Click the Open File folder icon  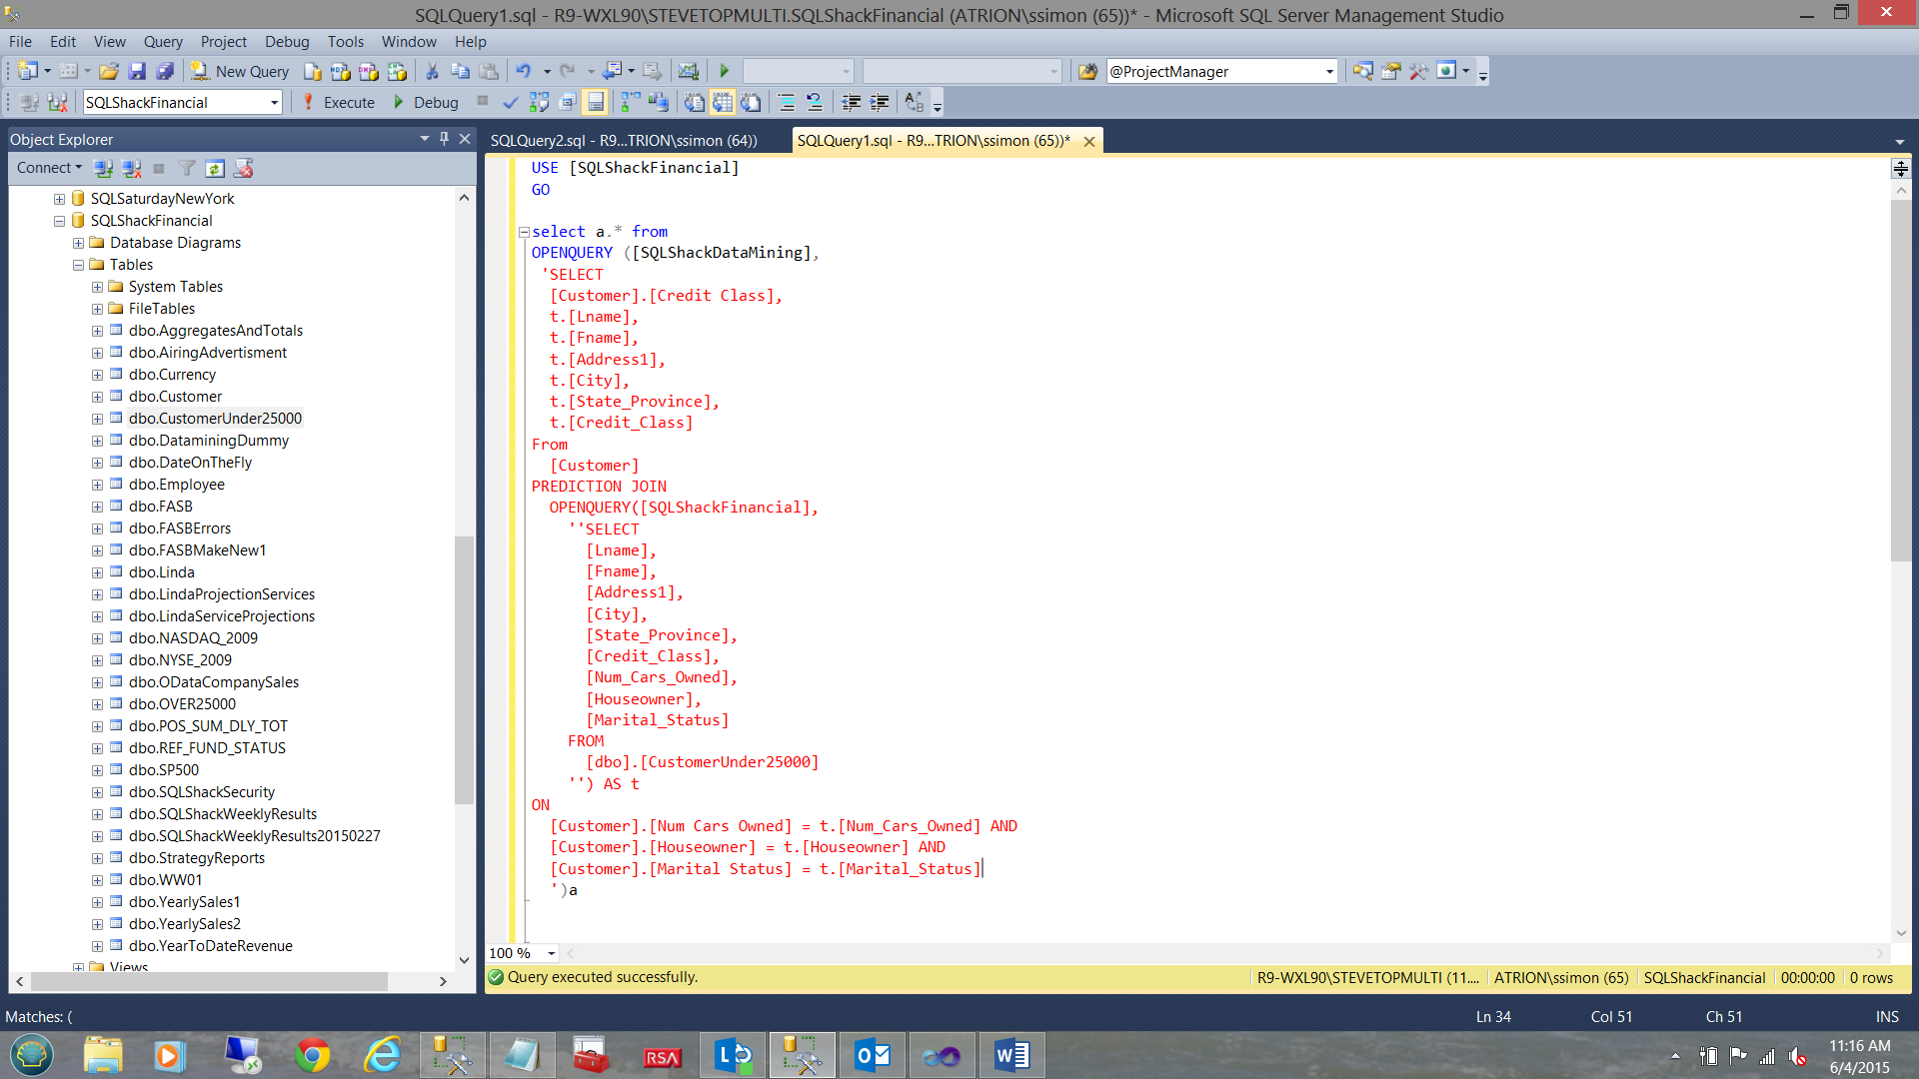(109, 71)
